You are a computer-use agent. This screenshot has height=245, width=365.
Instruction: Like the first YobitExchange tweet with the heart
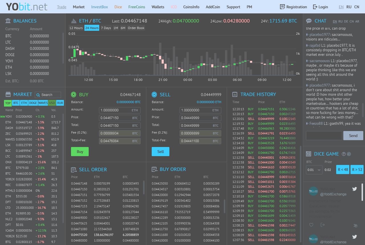coord(311,225)
